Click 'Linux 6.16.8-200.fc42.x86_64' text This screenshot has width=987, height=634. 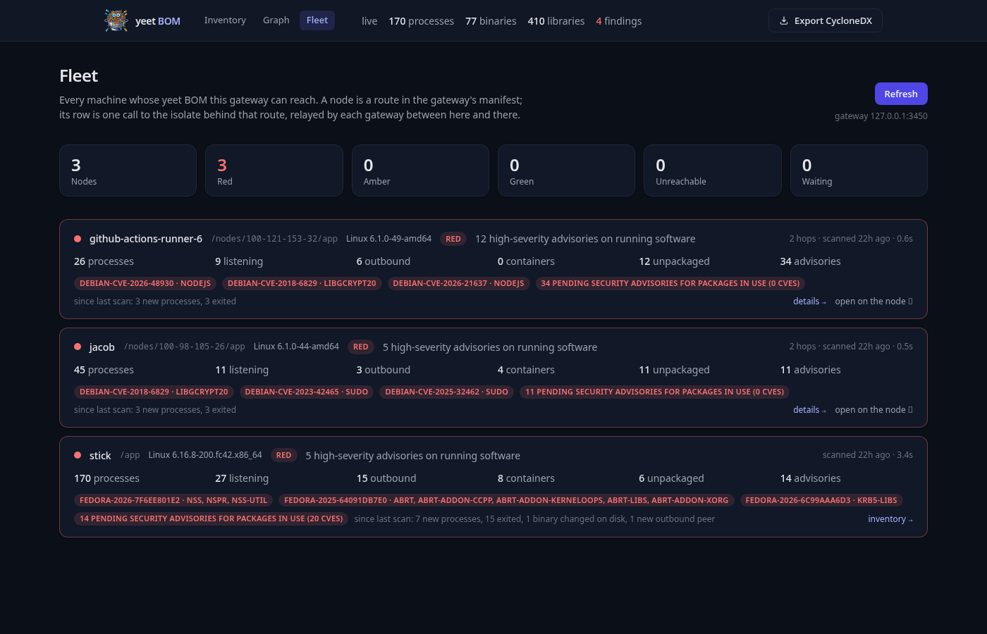click(205, 455)
